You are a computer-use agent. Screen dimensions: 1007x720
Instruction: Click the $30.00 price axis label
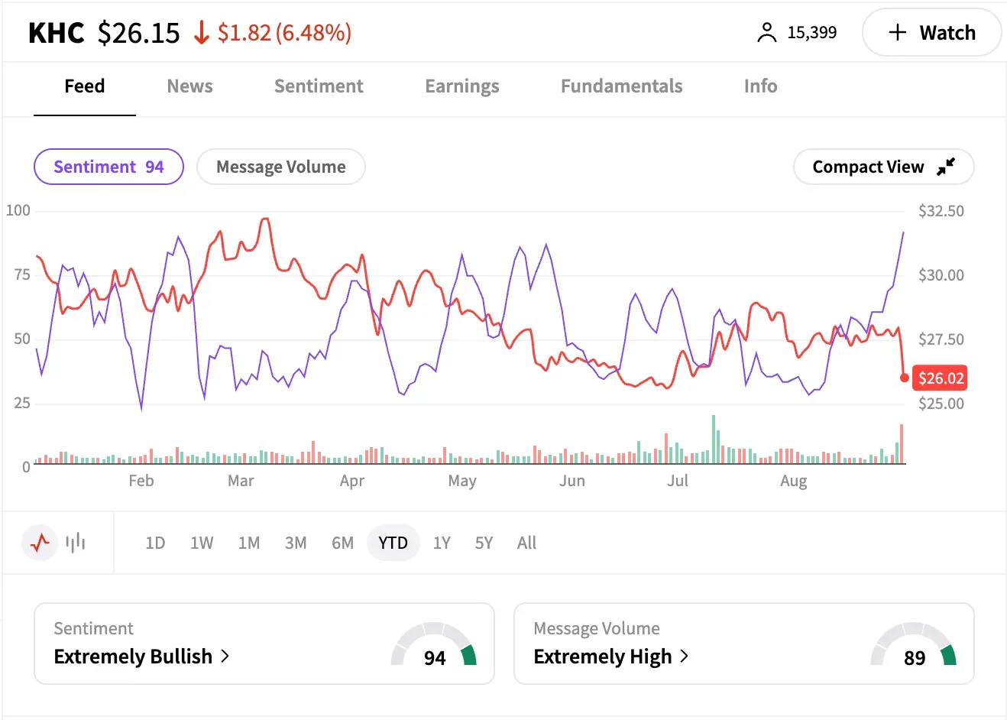[941, 275]
